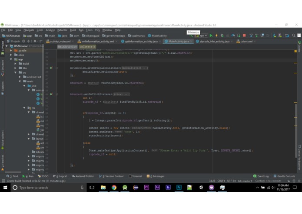This screenshot has width=302, height=214.
Task: Open the Refactor menu
Action: pos(62,30)
